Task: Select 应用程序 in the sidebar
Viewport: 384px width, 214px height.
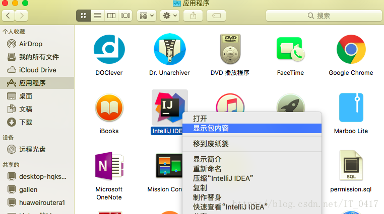Action: click(37, 83)
